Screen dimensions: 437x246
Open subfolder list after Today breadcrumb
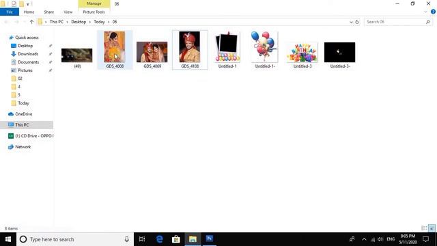[109, 22]
